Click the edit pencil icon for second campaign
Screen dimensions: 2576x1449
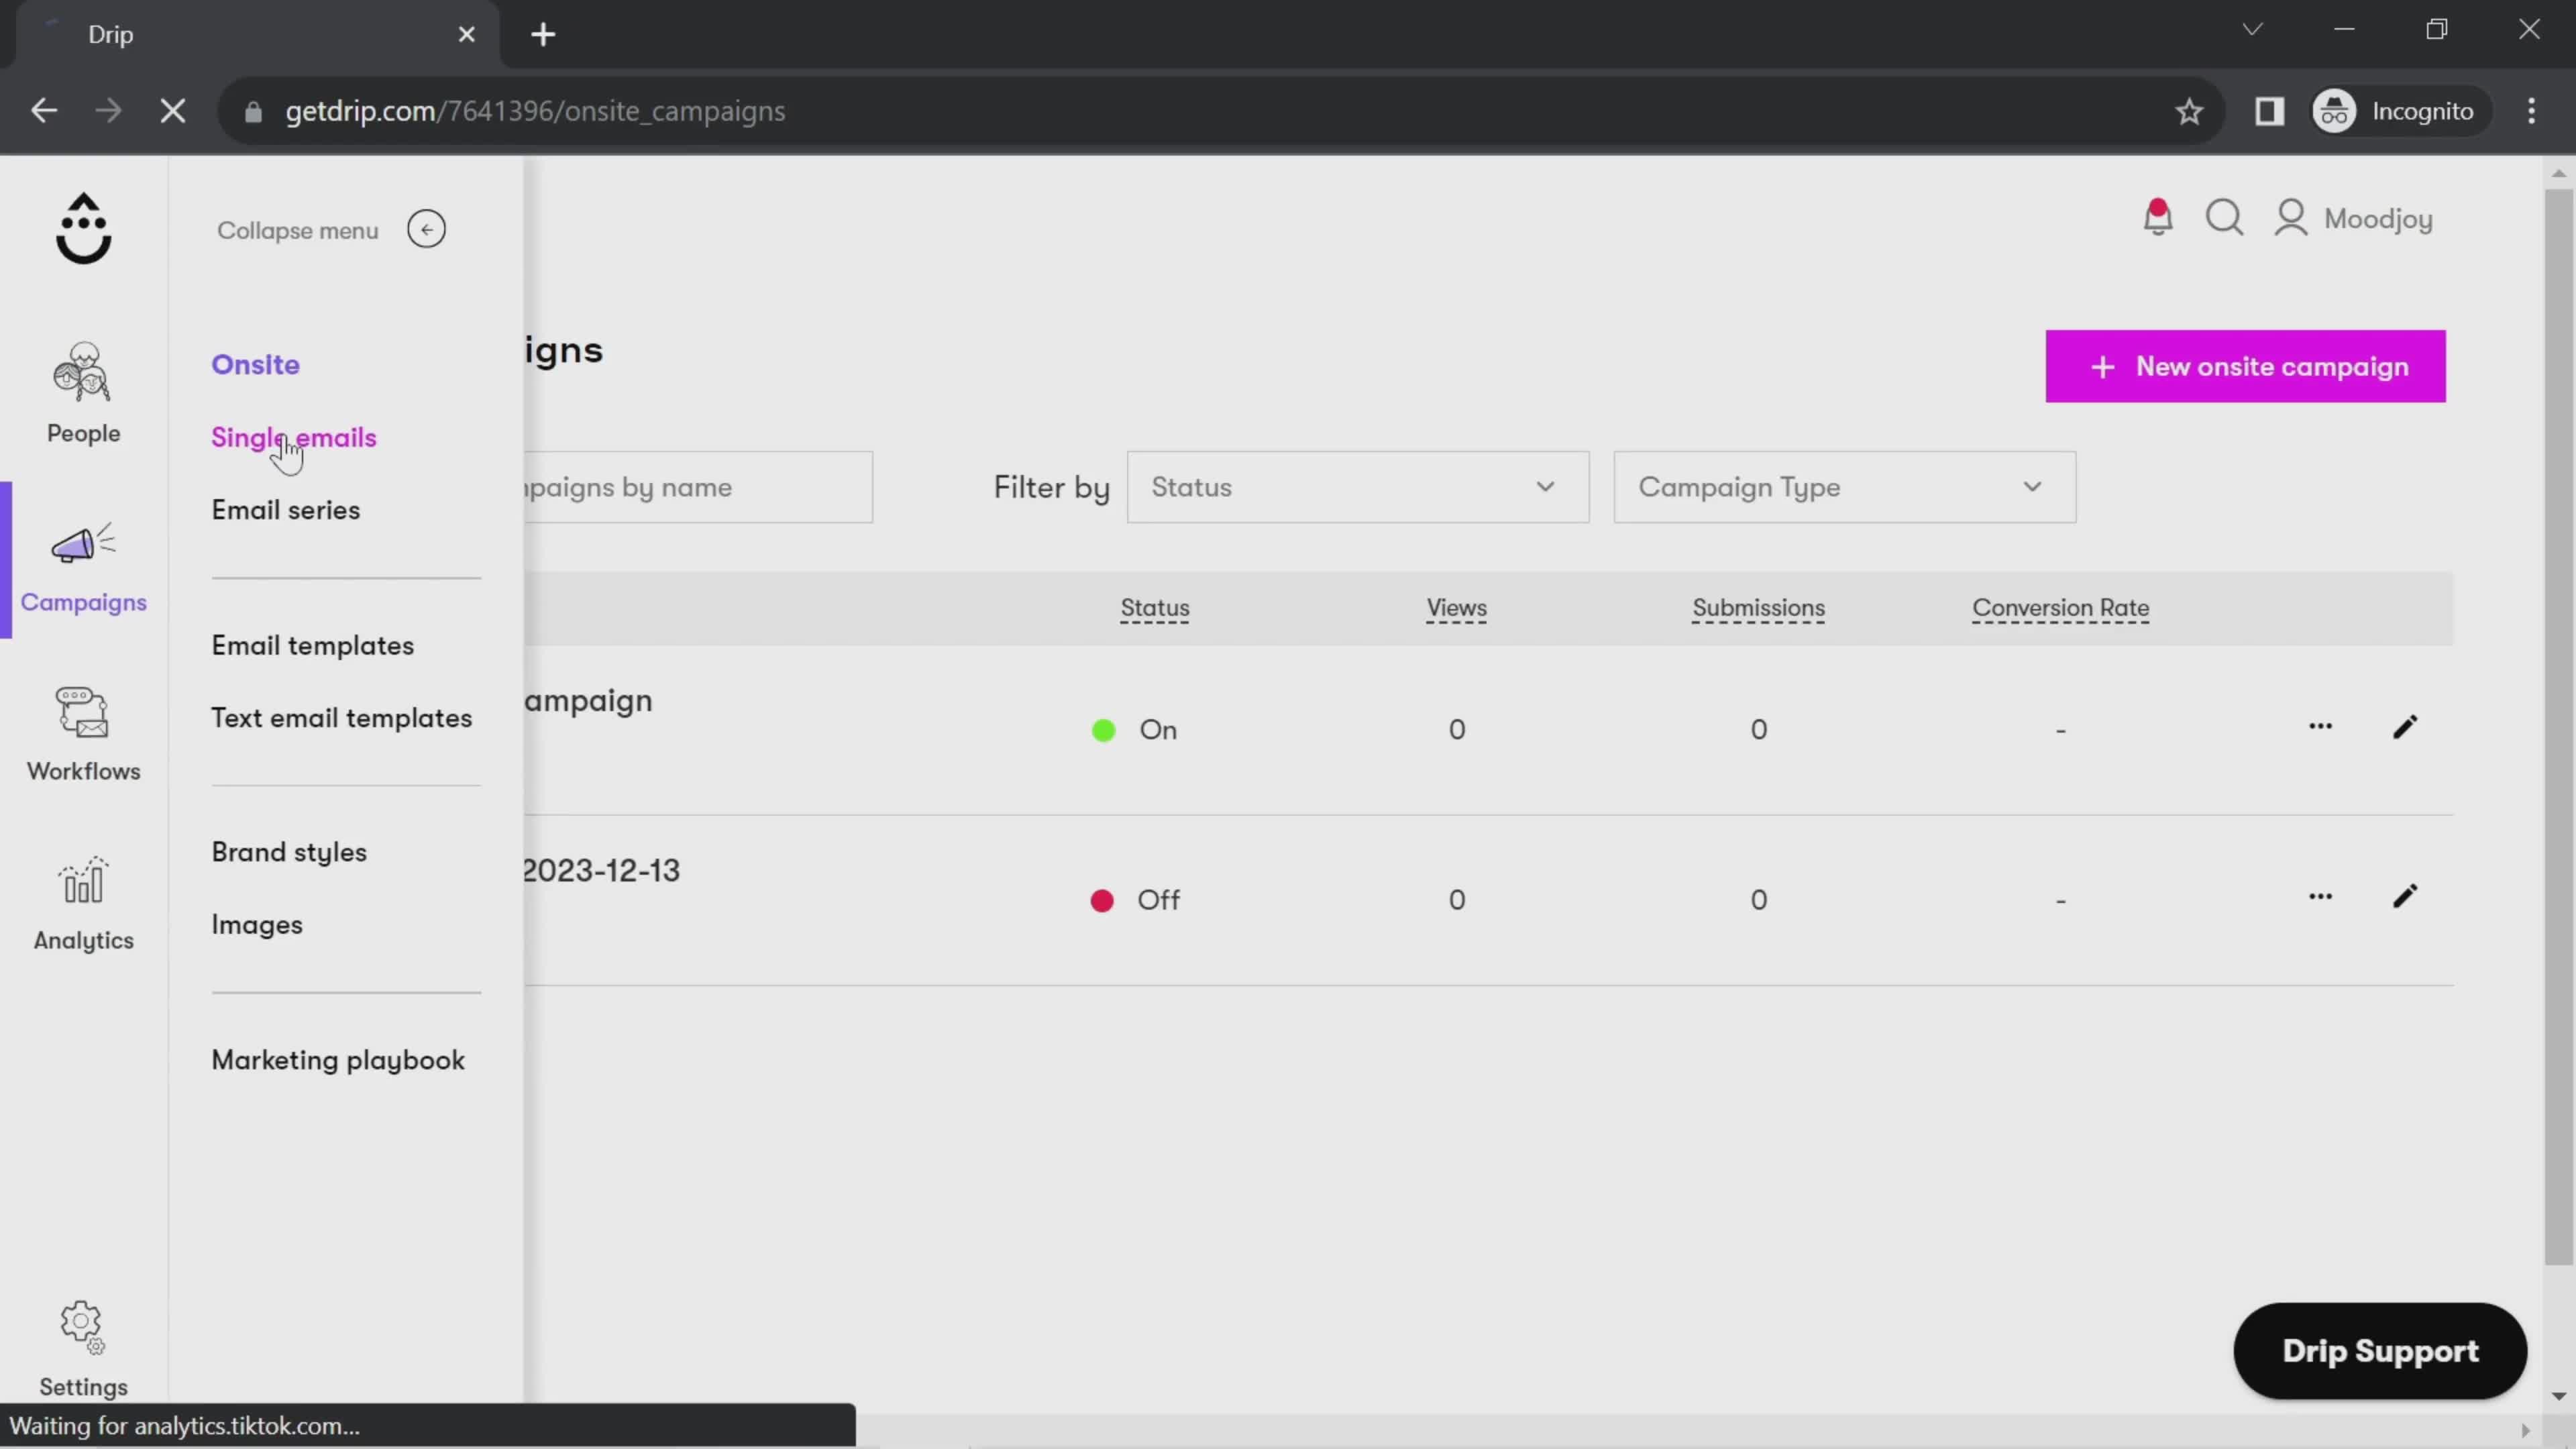(x=2404, y=897)
